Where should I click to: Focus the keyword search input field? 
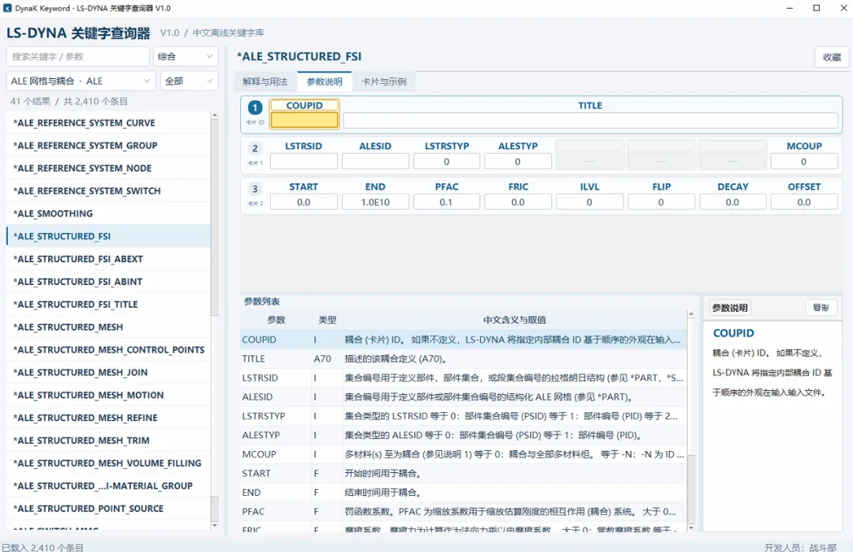tap(77, 57)
